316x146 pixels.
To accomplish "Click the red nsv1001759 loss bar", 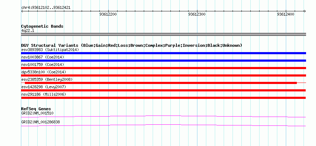I will pos(163,68).
